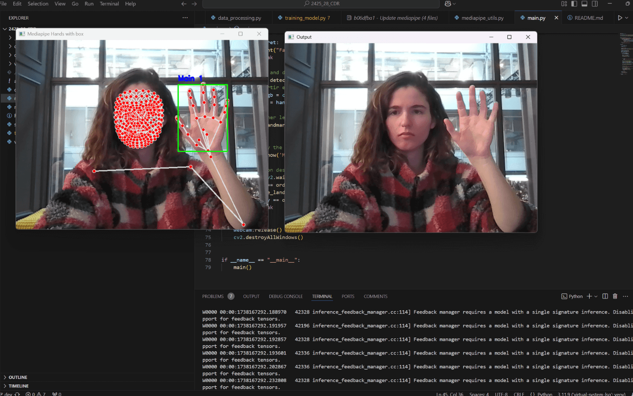Open Explorer more actions ellipsis

point(185,18)
